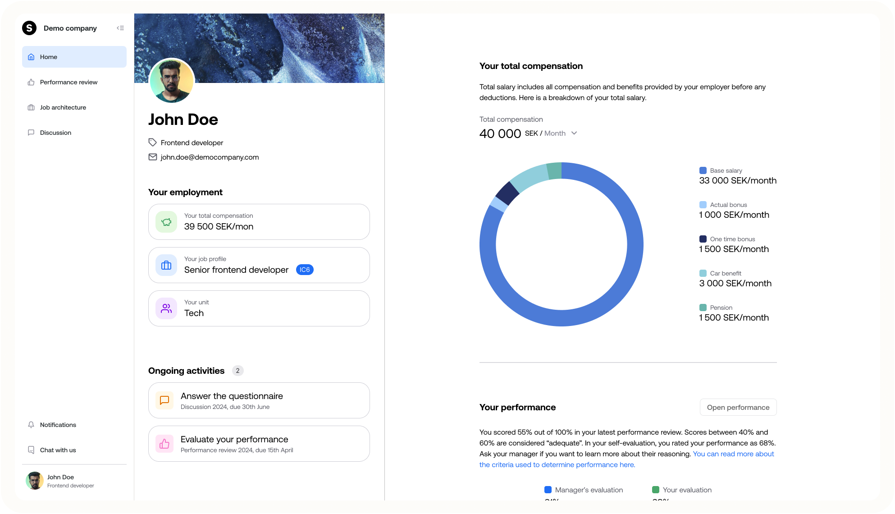The width and height of the screenshot is (895, 514).
Task: Open Notifications from the bell icon
Action: point(31,425)
